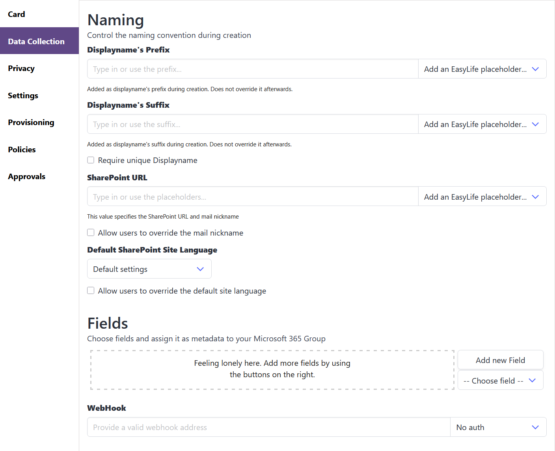This screenshot has width=555, height=451.
Task: Switch to the Privacy section
Action: (21, 68)
